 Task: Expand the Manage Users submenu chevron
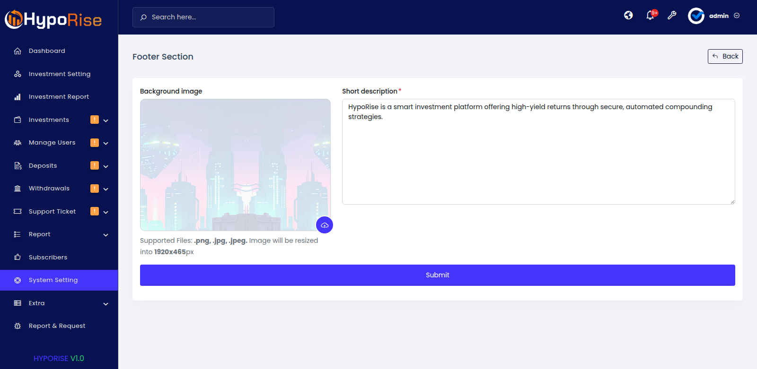pos(106,143)
